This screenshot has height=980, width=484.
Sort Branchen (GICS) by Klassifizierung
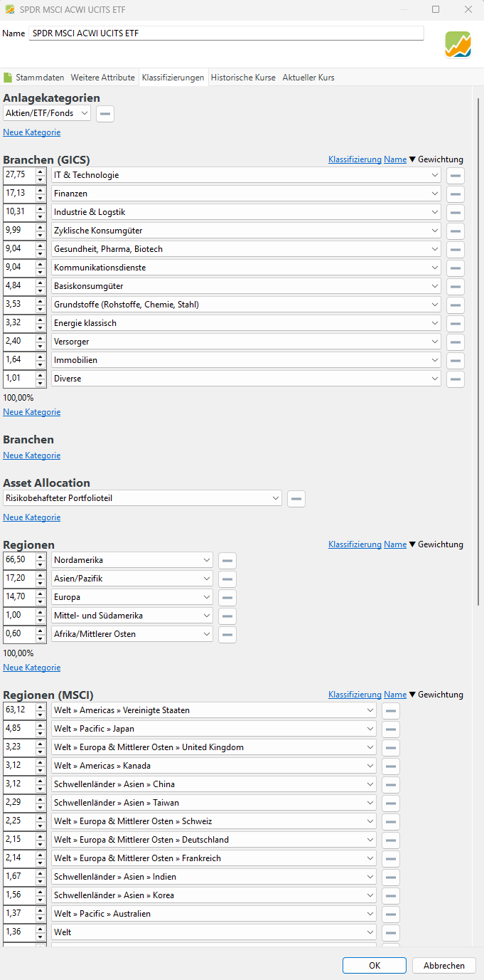tap(355, 159)
